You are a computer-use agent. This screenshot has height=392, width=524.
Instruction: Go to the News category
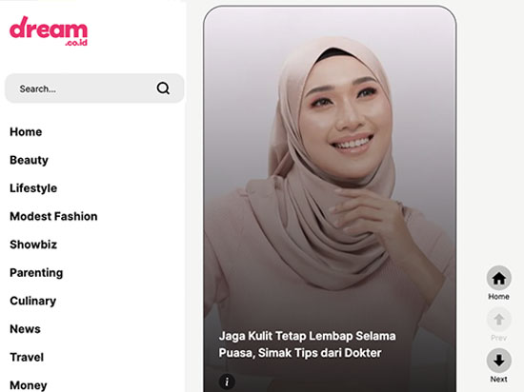pos(25,329)
